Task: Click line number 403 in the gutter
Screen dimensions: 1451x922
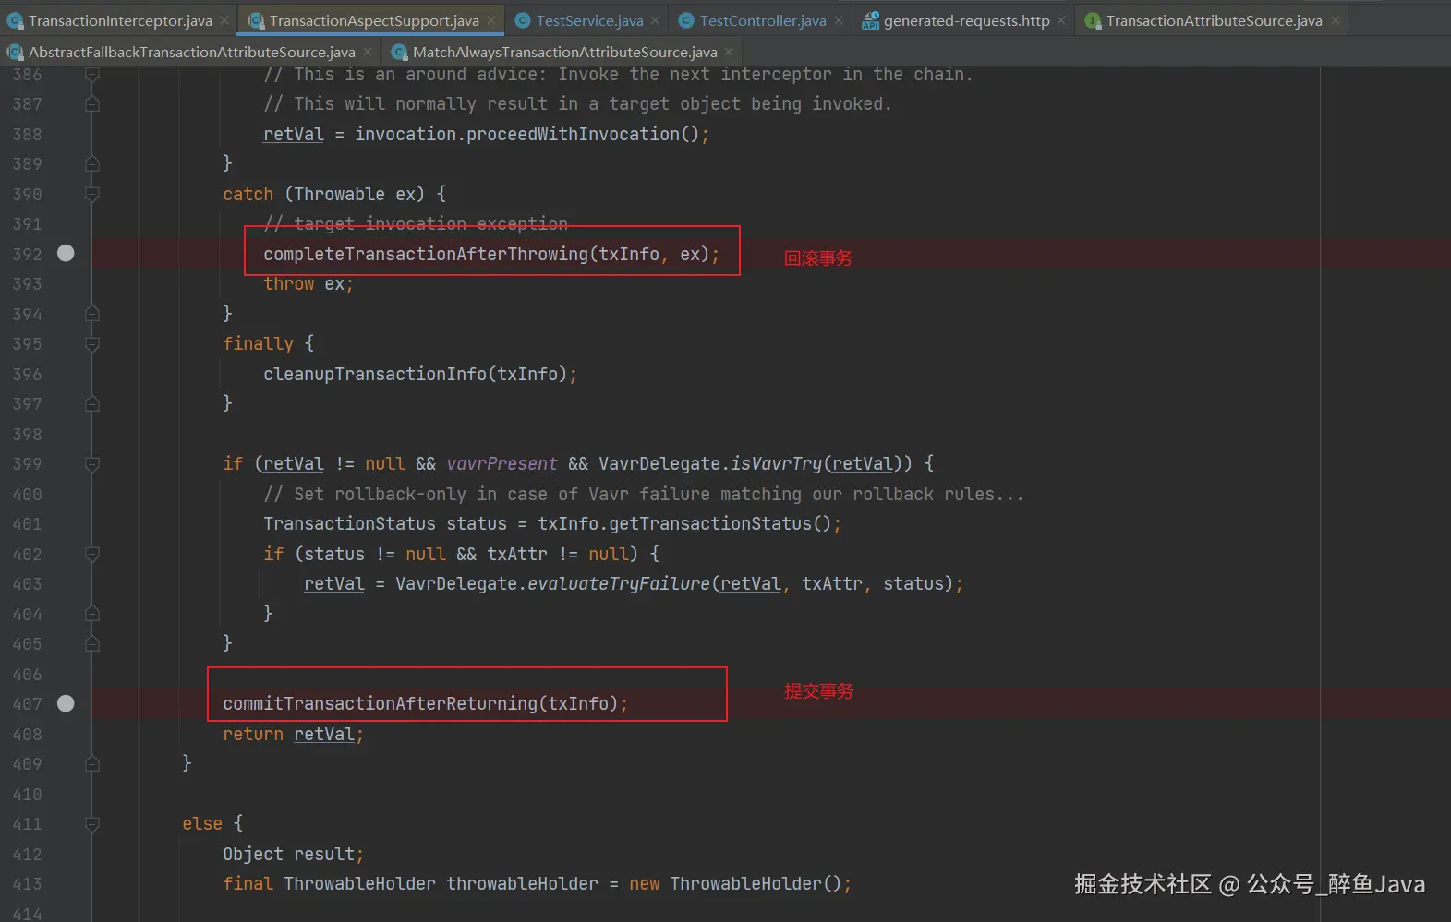Action: click(x=27, y=583)
